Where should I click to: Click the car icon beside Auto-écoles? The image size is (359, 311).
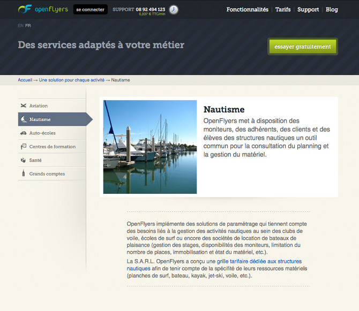[24, 133]
